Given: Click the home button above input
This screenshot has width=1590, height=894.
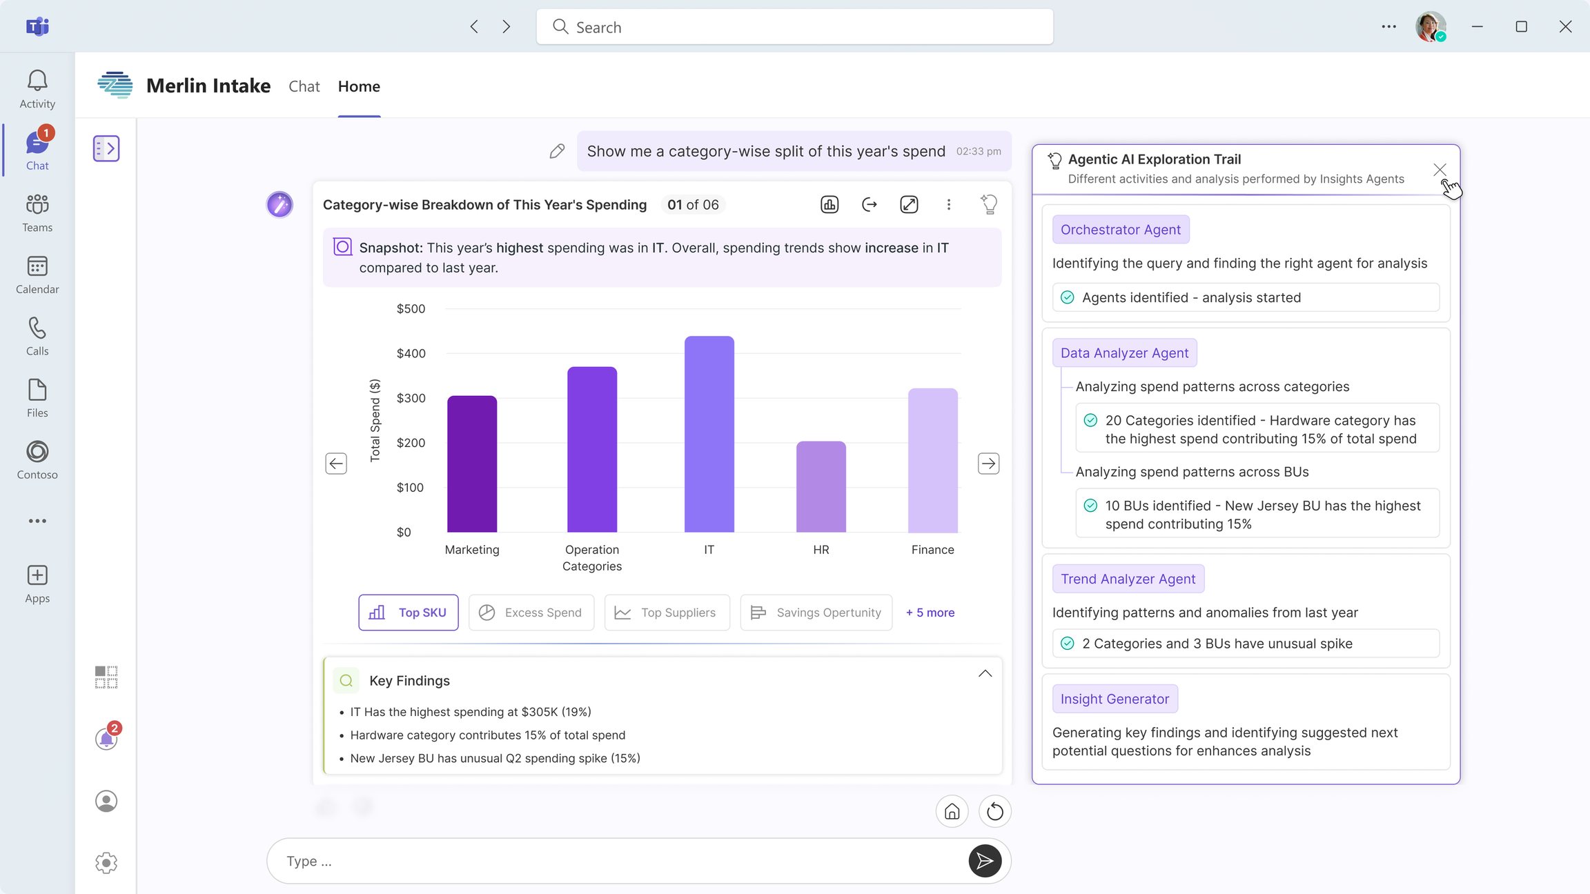Looking at the screenshot, I should pos(952,811).
